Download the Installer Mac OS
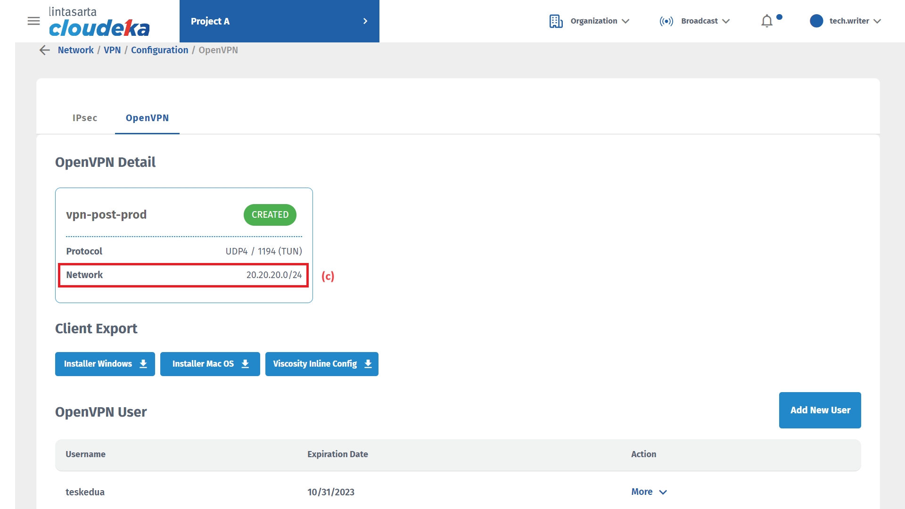 (210, 364)
